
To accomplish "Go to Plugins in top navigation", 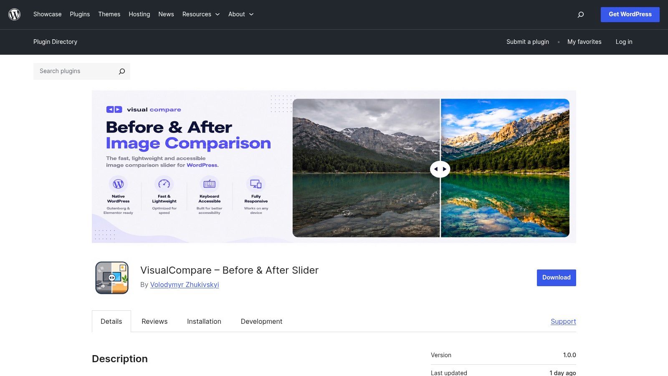I will pos(80,14).
